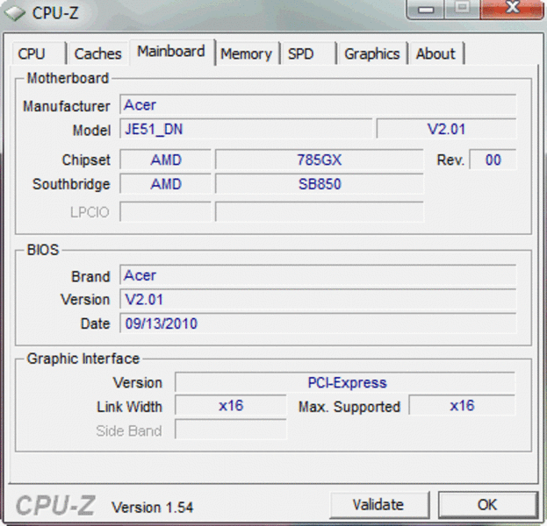Viewport: 547px width, 526px height.
Task: Click the PCI-Express version field
Action: click(345, 382)
